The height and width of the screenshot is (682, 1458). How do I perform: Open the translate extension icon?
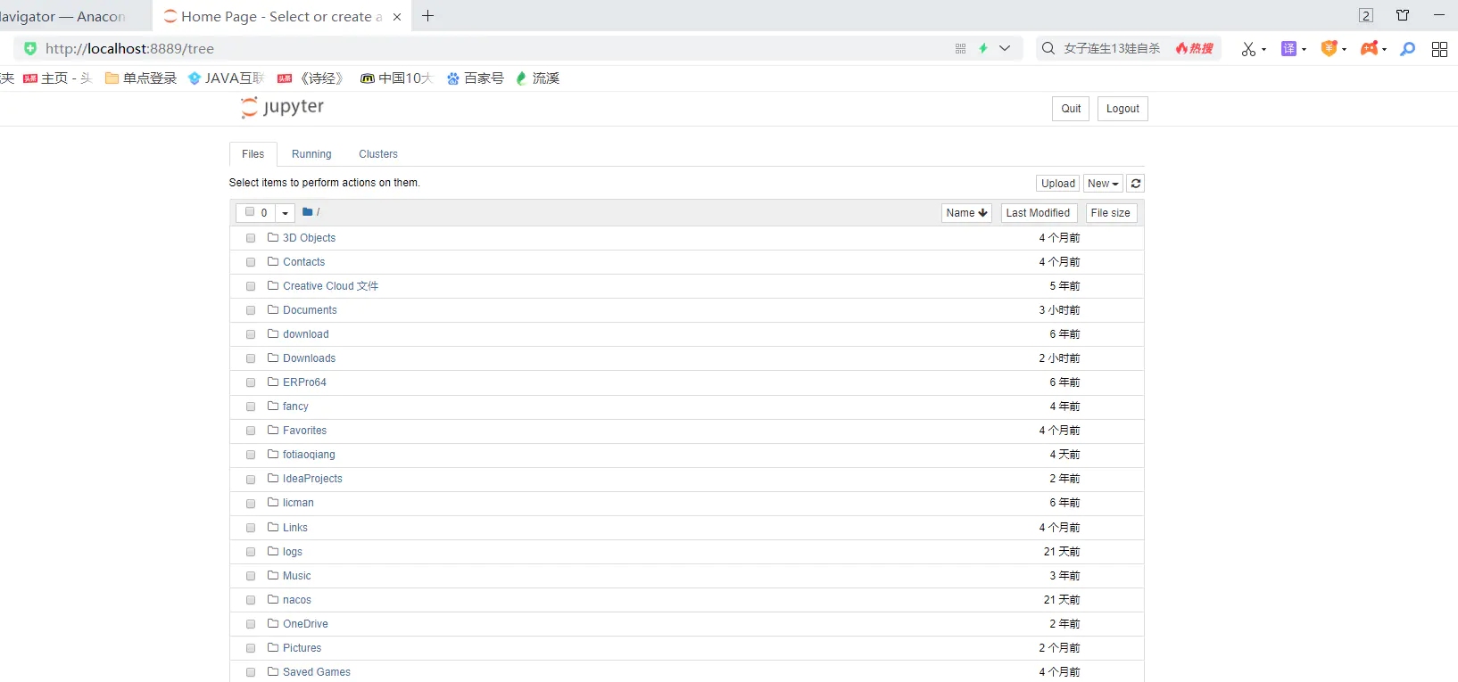click(x=1288, y=49)
